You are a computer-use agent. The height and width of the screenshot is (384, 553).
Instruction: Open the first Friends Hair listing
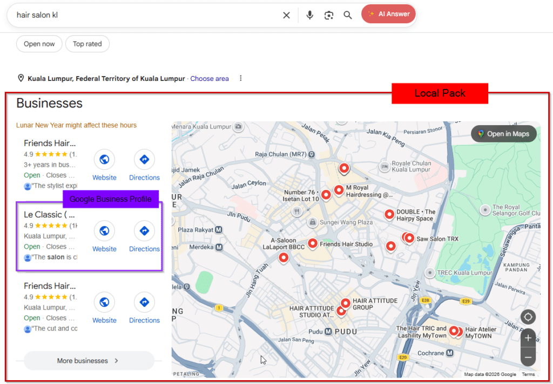point(50,143)
